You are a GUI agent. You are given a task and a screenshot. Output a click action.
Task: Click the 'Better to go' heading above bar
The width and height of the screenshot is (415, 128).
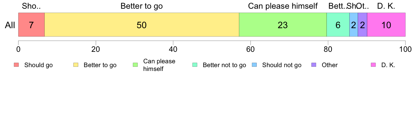click(x=141, y=6)
